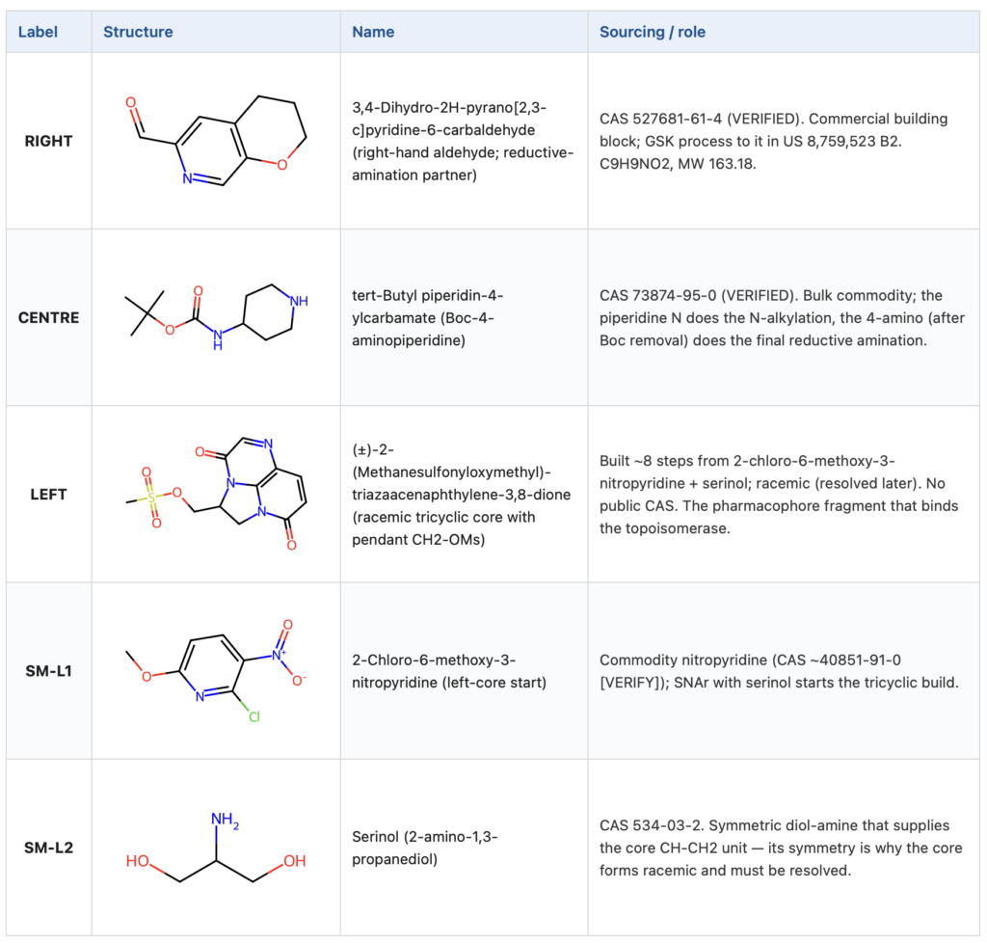
Task: Click the LEFT label cell
Action: click(48, 495)
